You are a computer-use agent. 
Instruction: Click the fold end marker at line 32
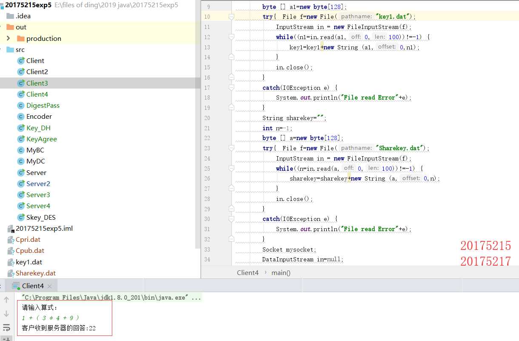231,239
